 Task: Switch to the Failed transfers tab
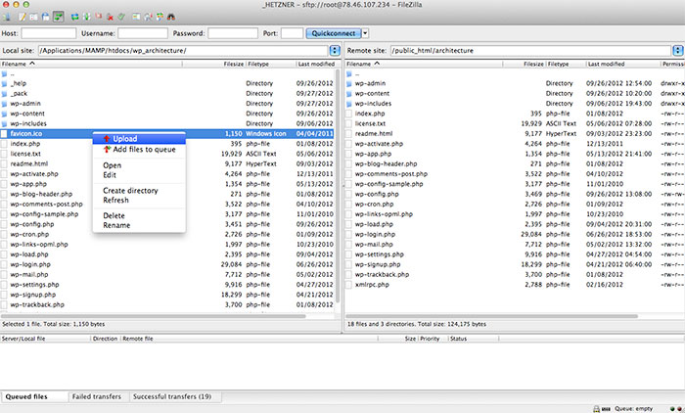(x=97, y=396)
